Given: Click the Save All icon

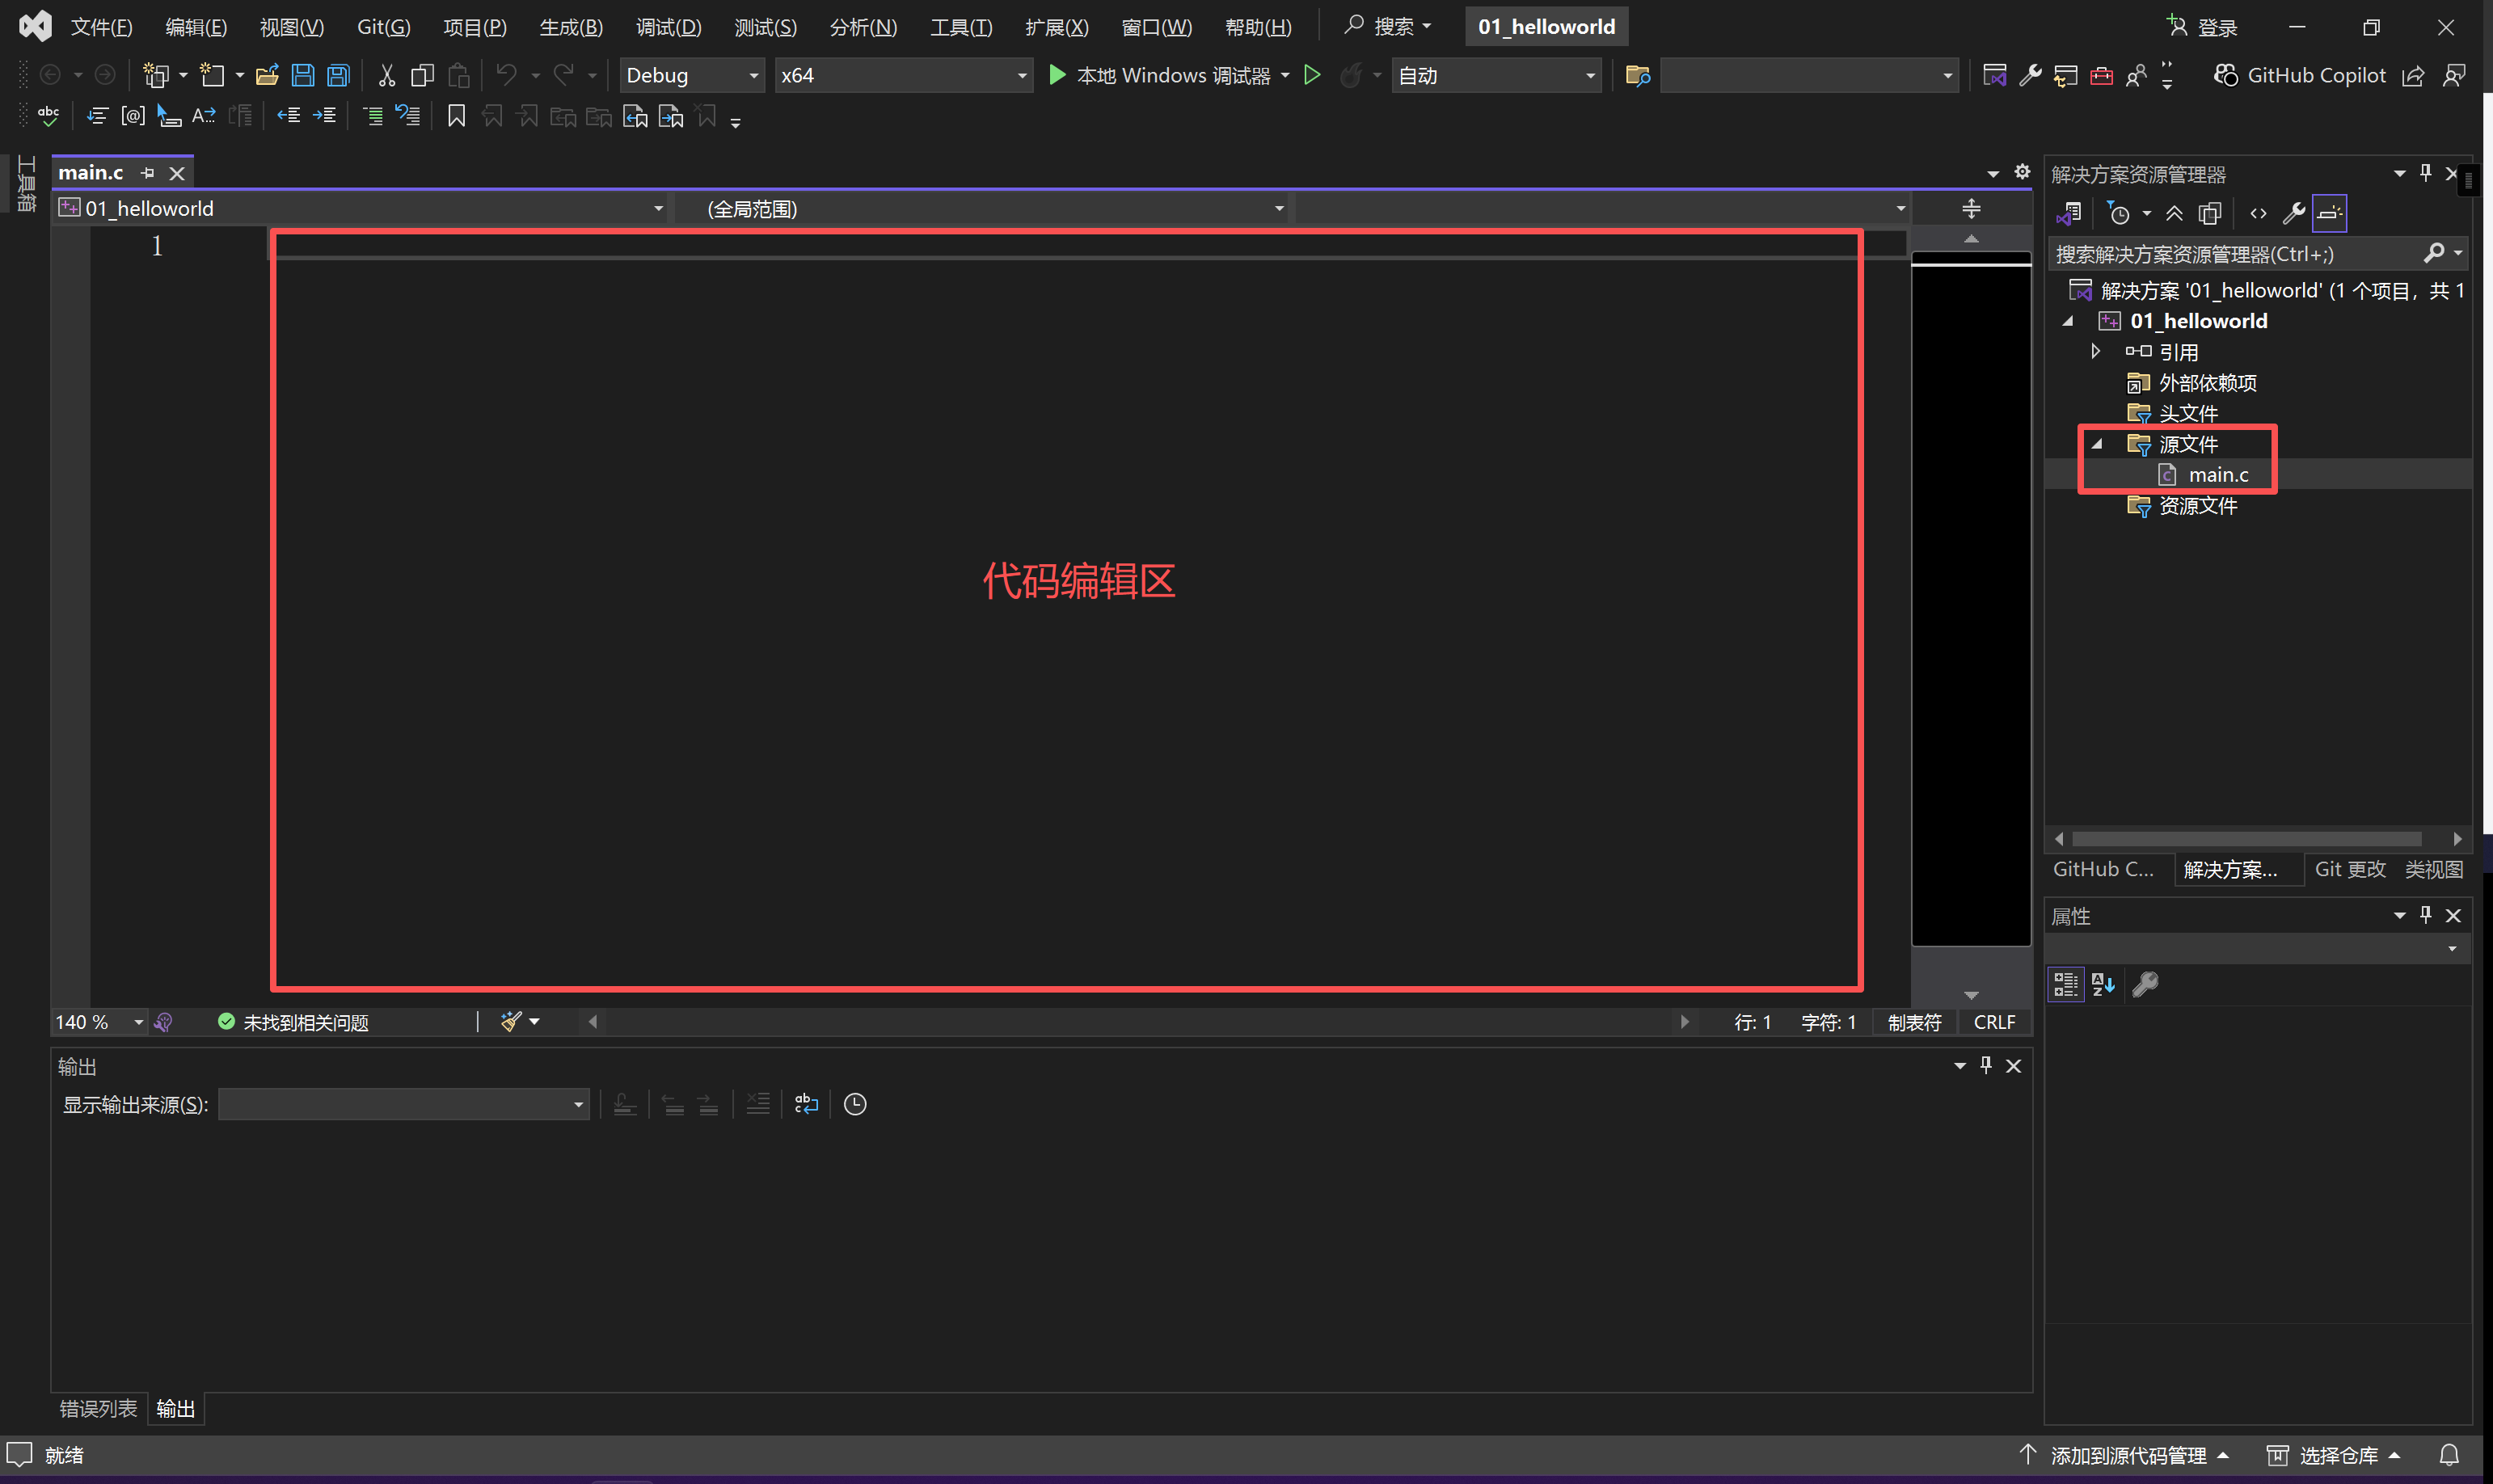Looking at the screenshot, I should point(339,75).
